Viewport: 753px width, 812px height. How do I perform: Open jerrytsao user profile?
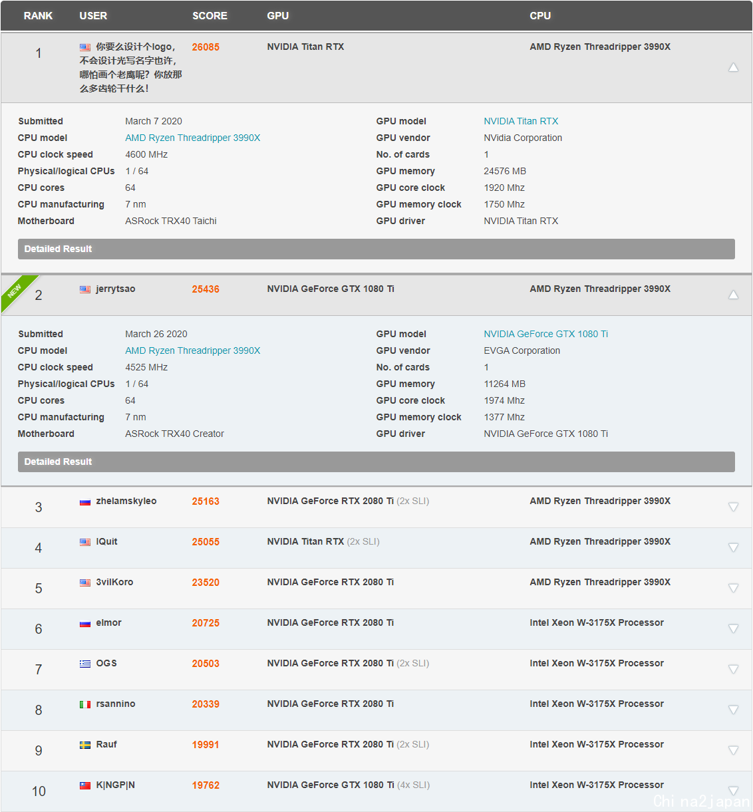(116, 289)
